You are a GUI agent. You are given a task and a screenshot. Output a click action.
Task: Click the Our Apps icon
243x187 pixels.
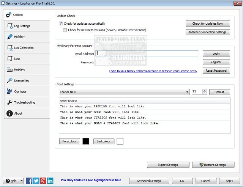point(9,91)
